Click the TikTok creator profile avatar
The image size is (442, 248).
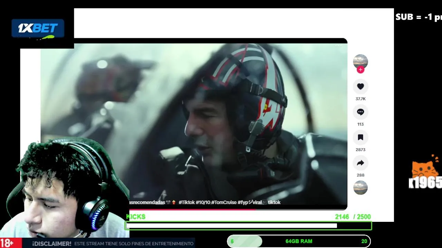coord(361,61)
